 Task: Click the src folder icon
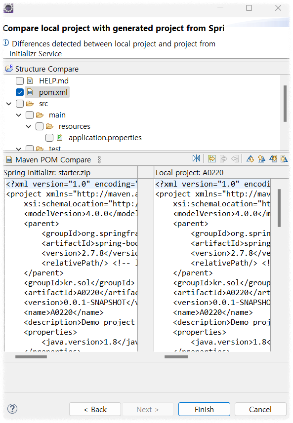click(x=30, y=104)
